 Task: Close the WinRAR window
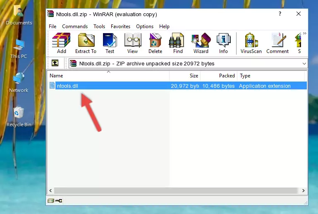(298, 14)
